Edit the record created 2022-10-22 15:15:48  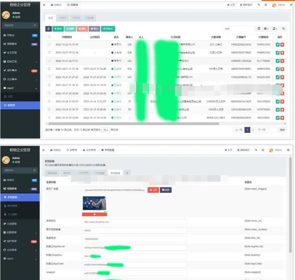(x=277, y=44)
